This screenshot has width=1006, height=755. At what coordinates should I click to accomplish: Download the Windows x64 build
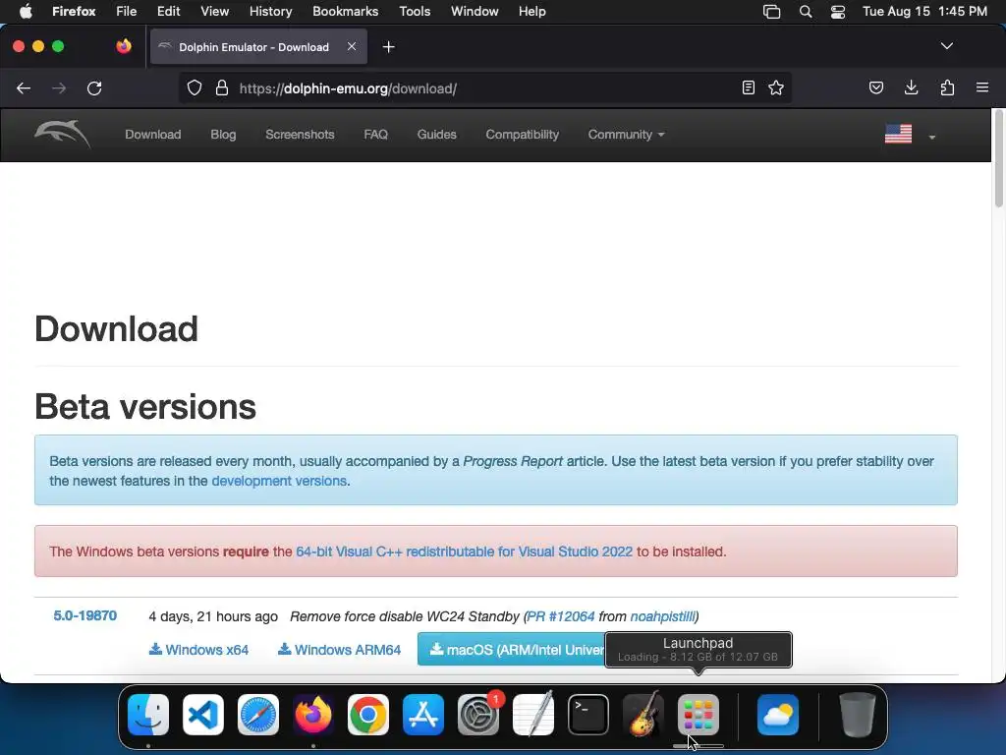[x=198, y=650]
